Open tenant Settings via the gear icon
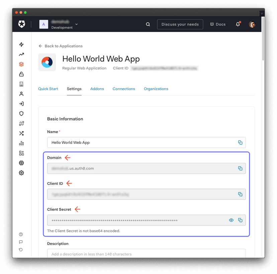 point(21,173)
